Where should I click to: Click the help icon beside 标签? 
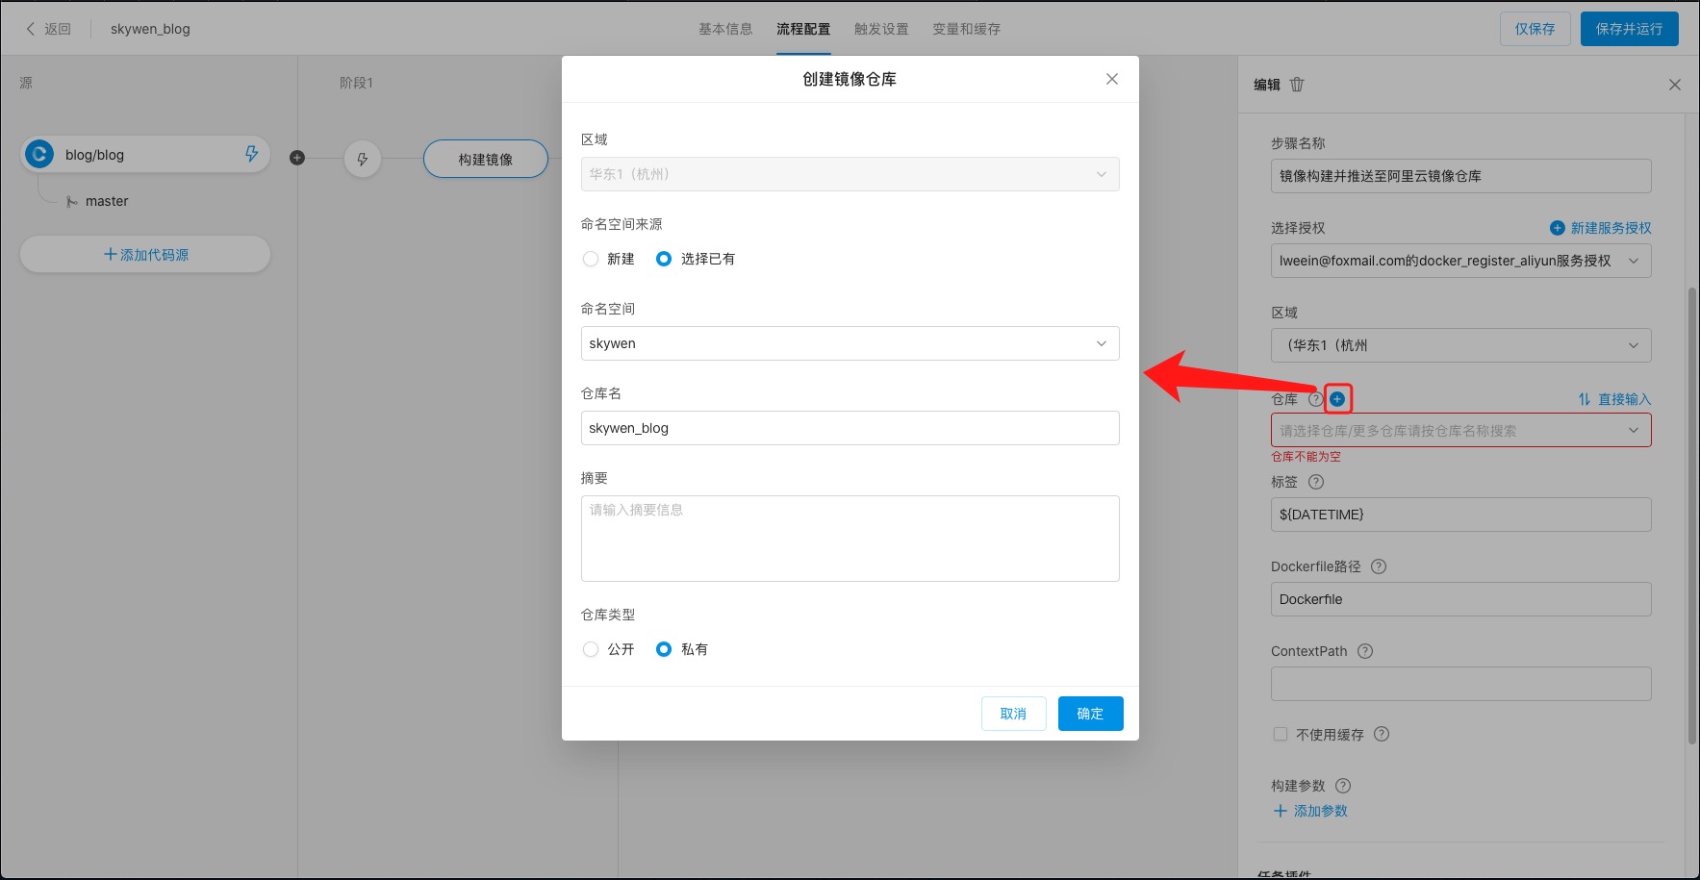tap(1316, 482)
